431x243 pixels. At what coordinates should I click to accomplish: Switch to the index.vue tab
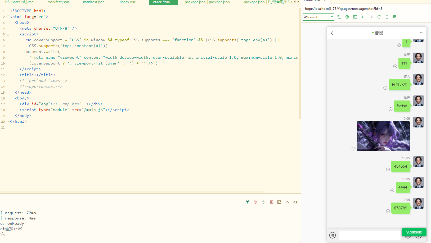coord(128,2)
